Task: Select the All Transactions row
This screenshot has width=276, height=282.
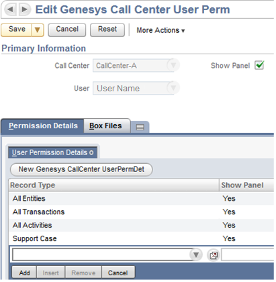Action: pos(141,211)
